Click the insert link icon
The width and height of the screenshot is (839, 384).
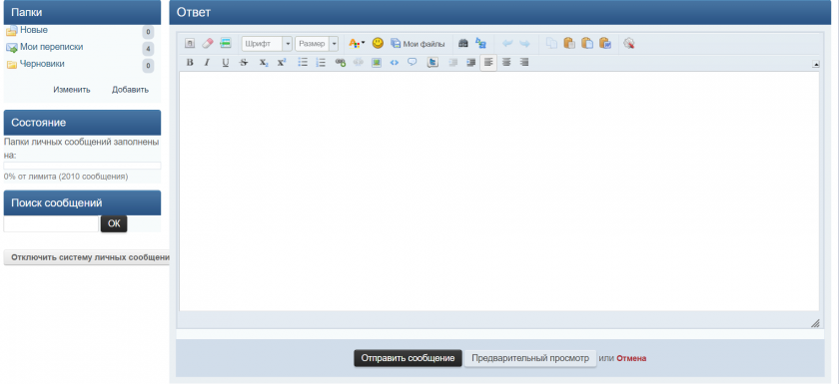341,63
